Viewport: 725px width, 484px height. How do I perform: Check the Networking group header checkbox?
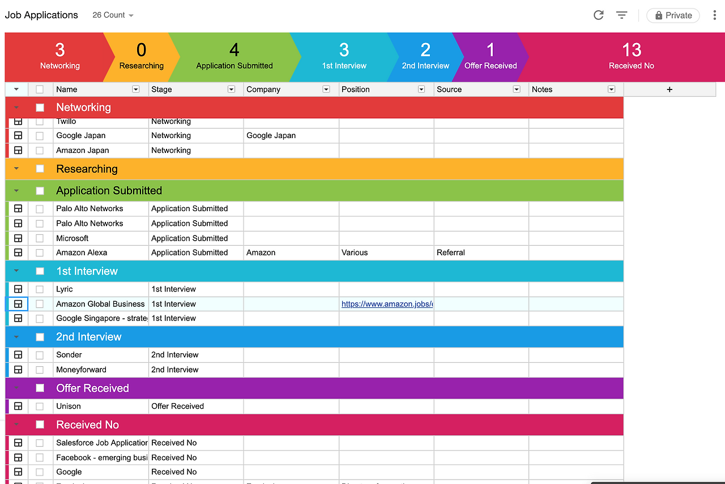40,107
